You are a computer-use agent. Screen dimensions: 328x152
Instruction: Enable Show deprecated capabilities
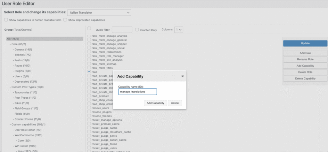coord(65,20)
